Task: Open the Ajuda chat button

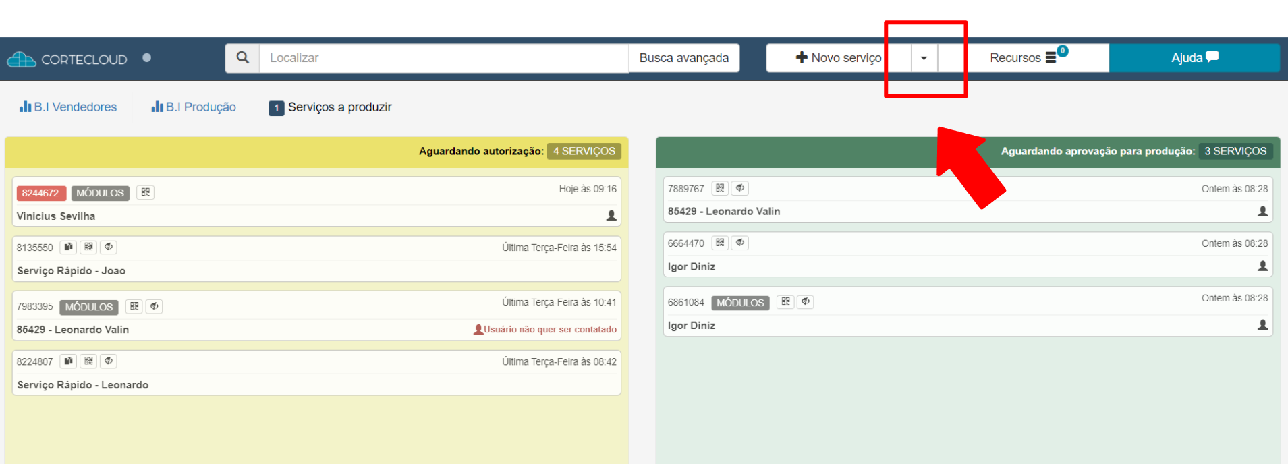Action: click(1194, 58)
